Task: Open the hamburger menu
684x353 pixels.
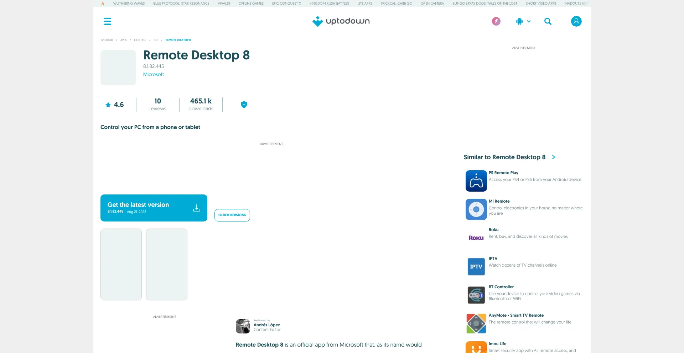Action: point(108,21)
